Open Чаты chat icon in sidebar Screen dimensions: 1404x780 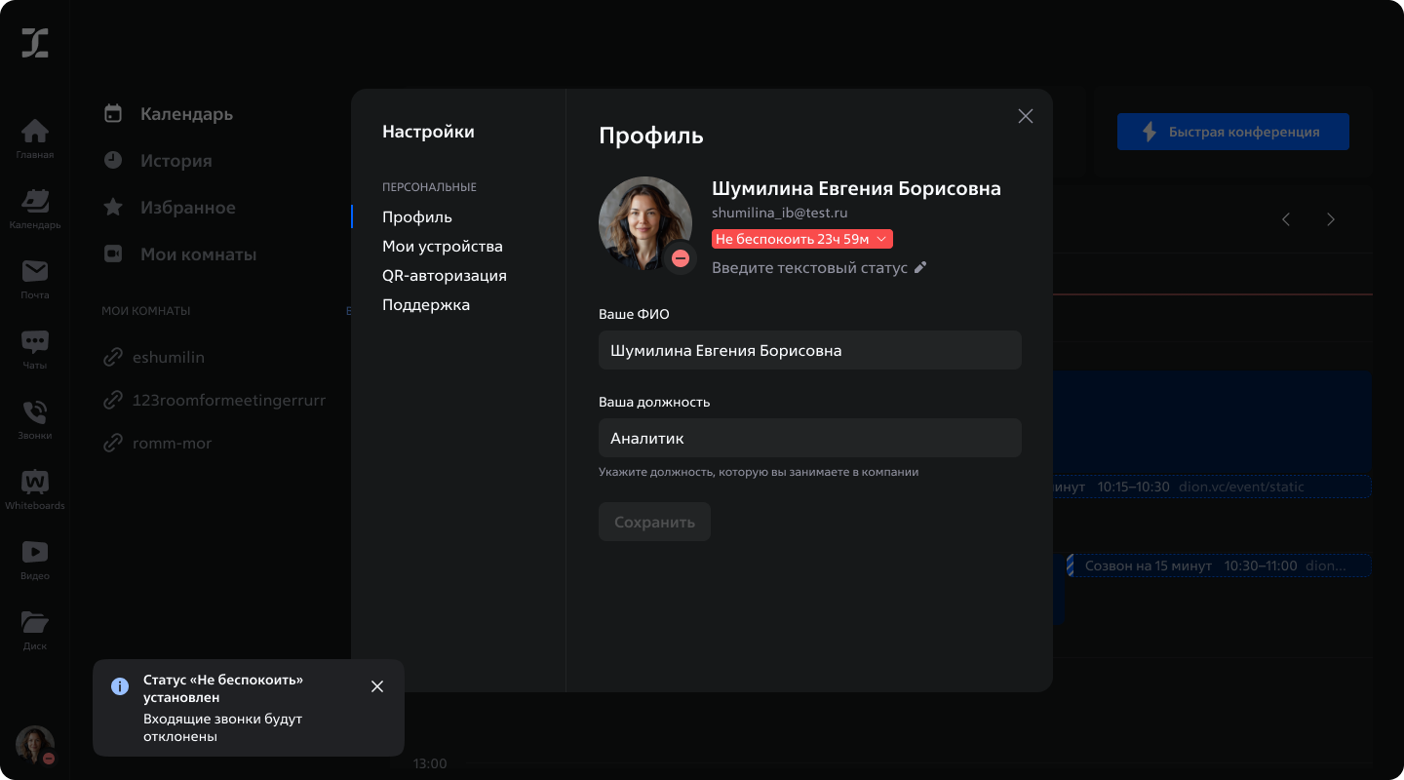35,348
